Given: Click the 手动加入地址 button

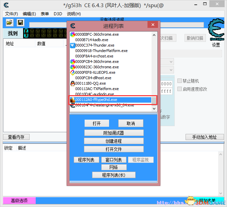Looking at the screenshot, I should coord(205,137).
